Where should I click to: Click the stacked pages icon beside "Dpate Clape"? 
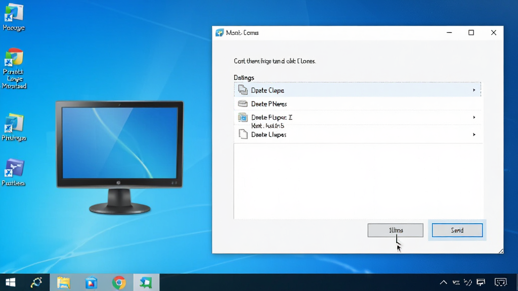pos(243,90)
